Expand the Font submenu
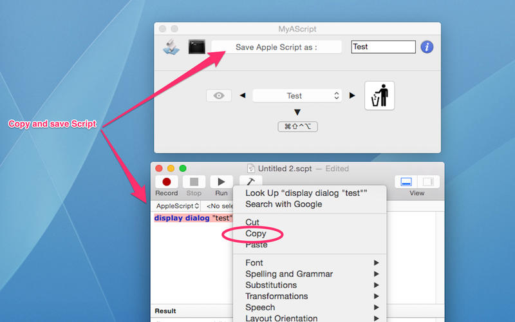Image resolution: width=515 pixels, height=322 pixels. coord(310,263)
